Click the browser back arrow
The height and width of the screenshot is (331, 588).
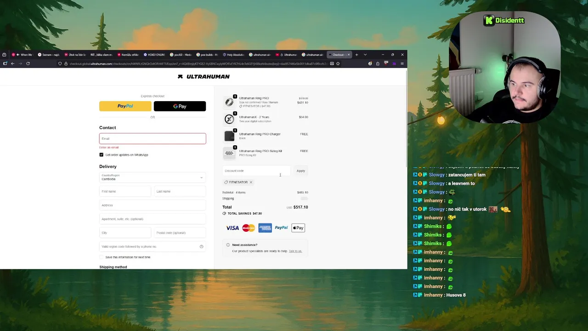(12, 63)
